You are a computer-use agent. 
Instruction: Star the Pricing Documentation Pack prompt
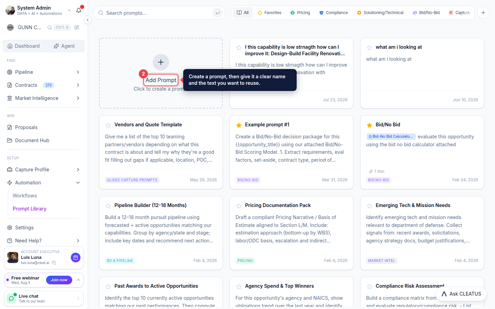click(239, 206)
